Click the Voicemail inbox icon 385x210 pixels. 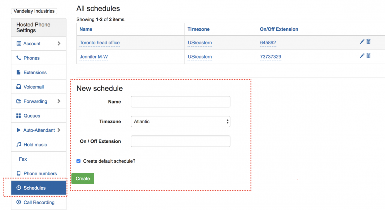point(19,87)
